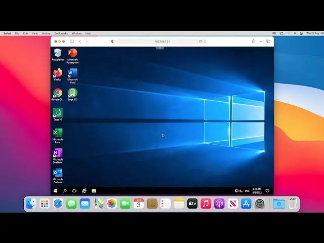This screenshot has width=324, height=243.
Task: Select the Microsoft Outlook desktop icon
Action: click(58, 173)
